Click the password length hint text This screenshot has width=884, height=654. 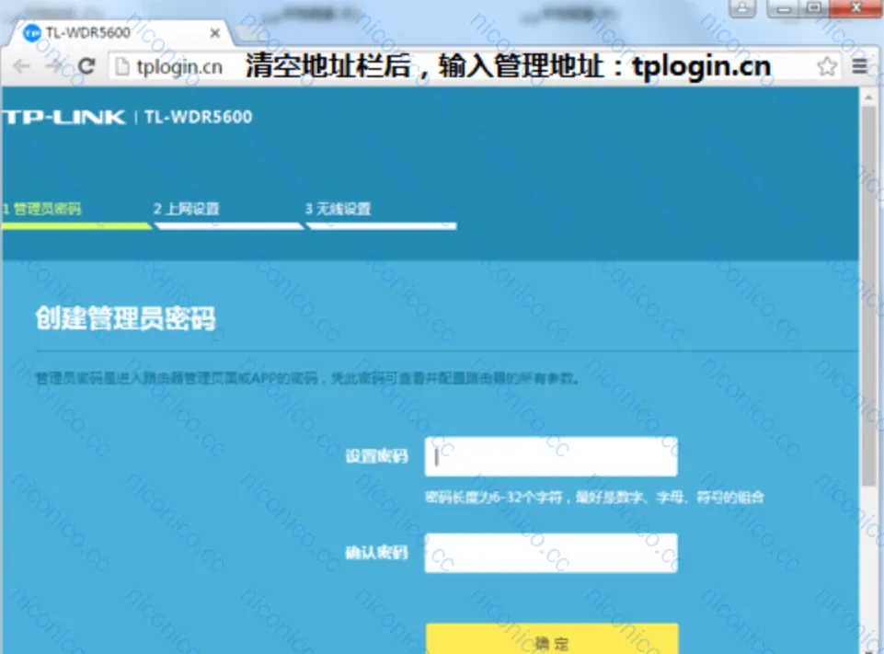(x=595, y=498)
